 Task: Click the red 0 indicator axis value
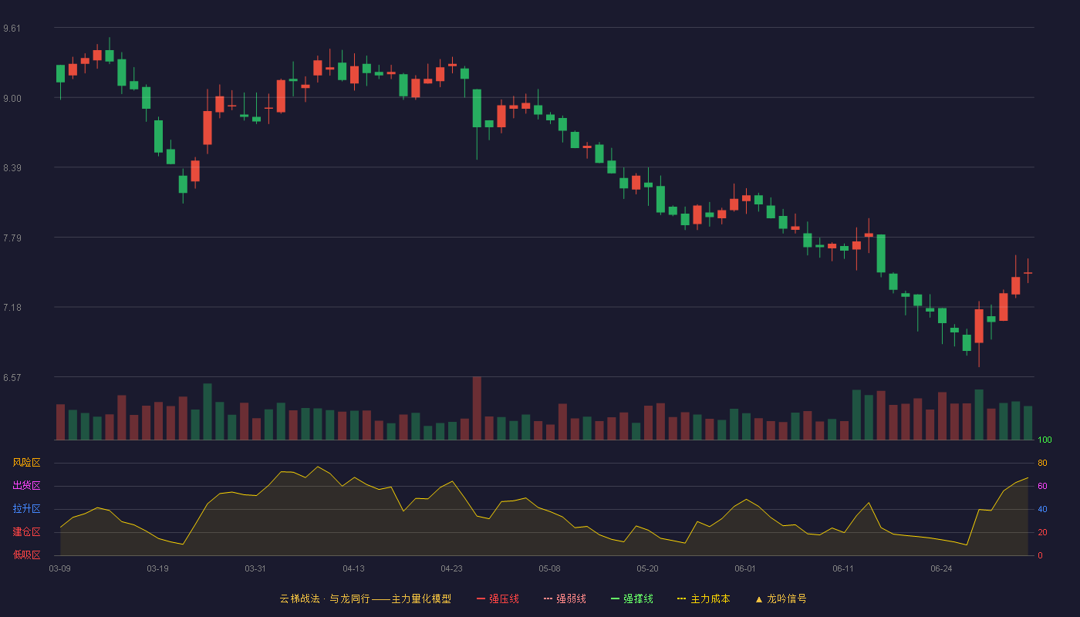[1040, 555]
